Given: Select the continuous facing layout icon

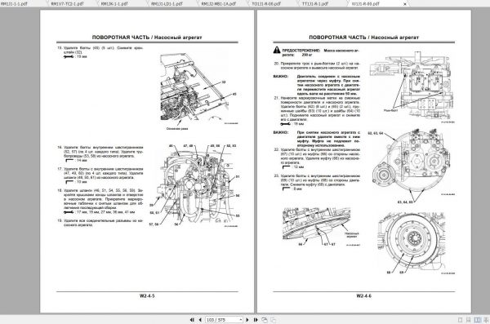Looking at the screenshot, I should tap(486, 320).
